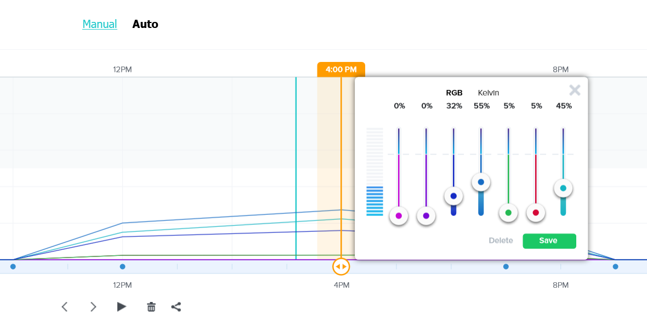The image size is (647, 325).
Task: Close the color channel popup
Action: pos(575,90)
